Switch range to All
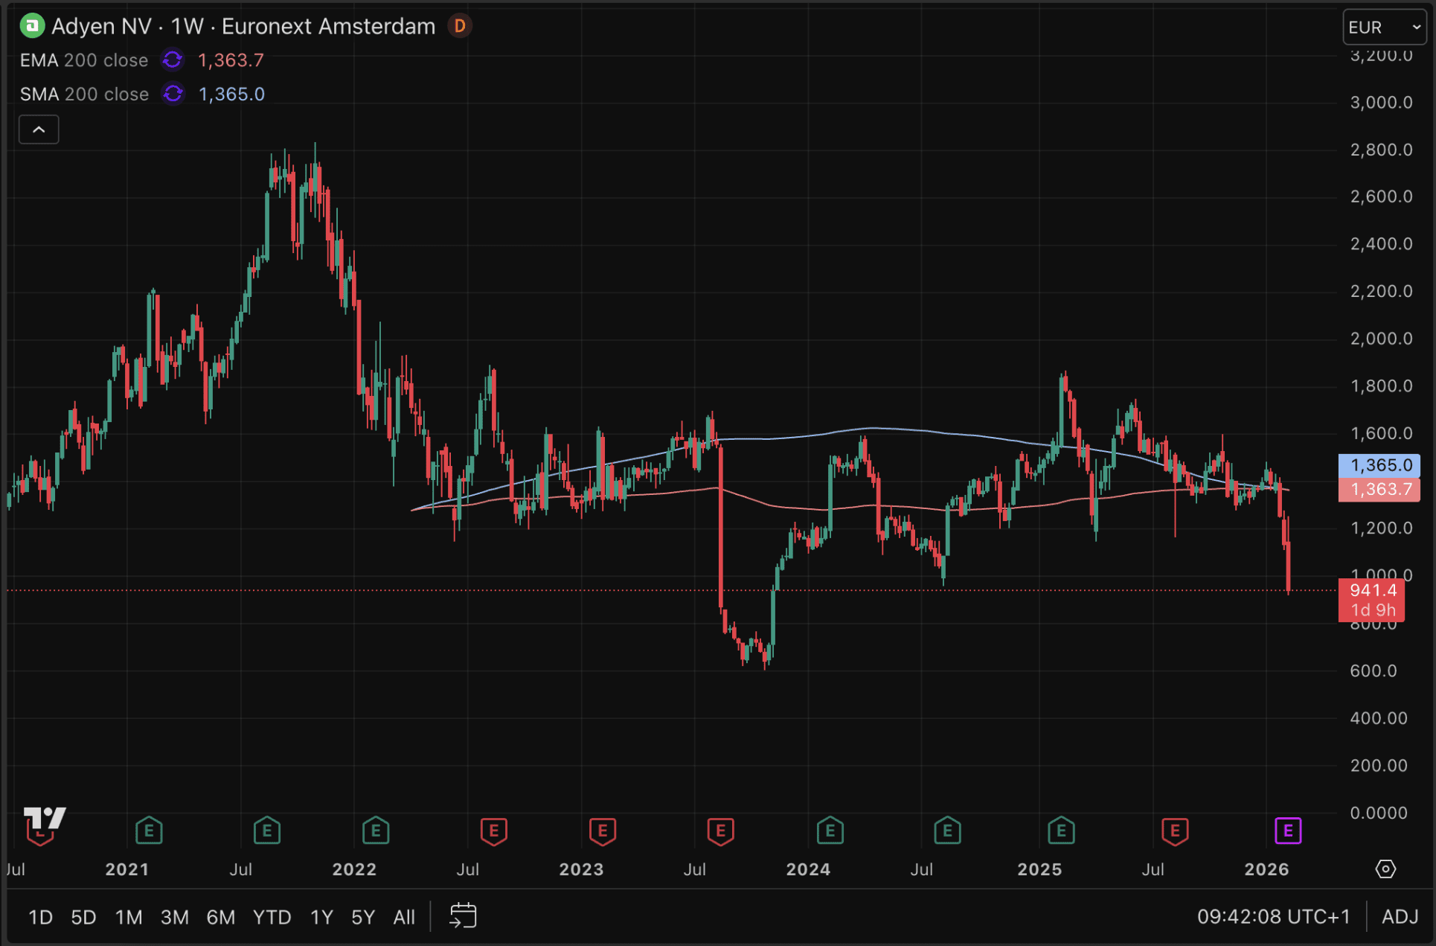Screen dimensions: 1436x946 tap(404, 917)
